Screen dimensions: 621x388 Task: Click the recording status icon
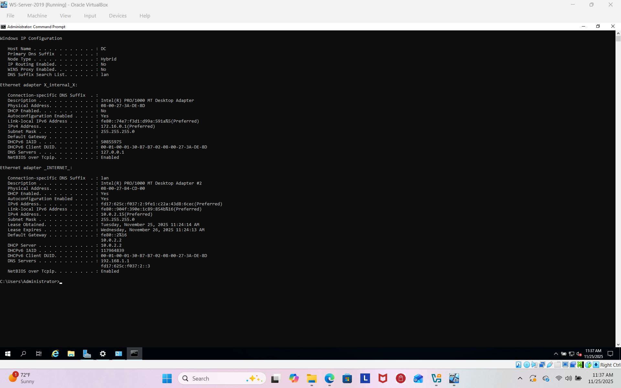[x=573, y=365]
